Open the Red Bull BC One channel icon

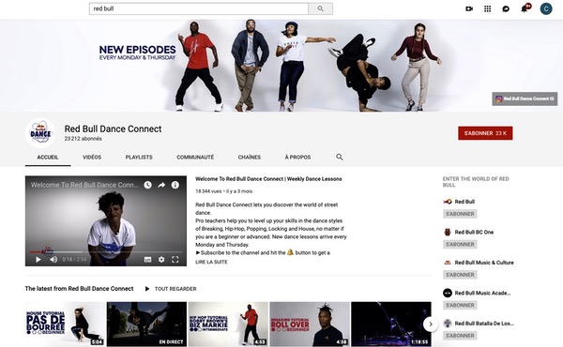point(448,233)
